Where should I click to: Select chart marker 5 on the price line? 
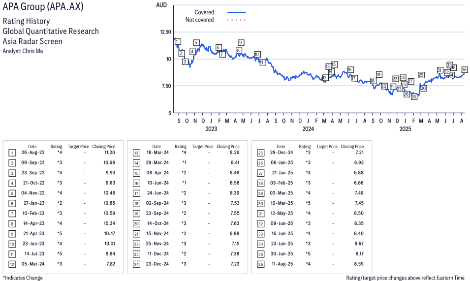[196, 42]
